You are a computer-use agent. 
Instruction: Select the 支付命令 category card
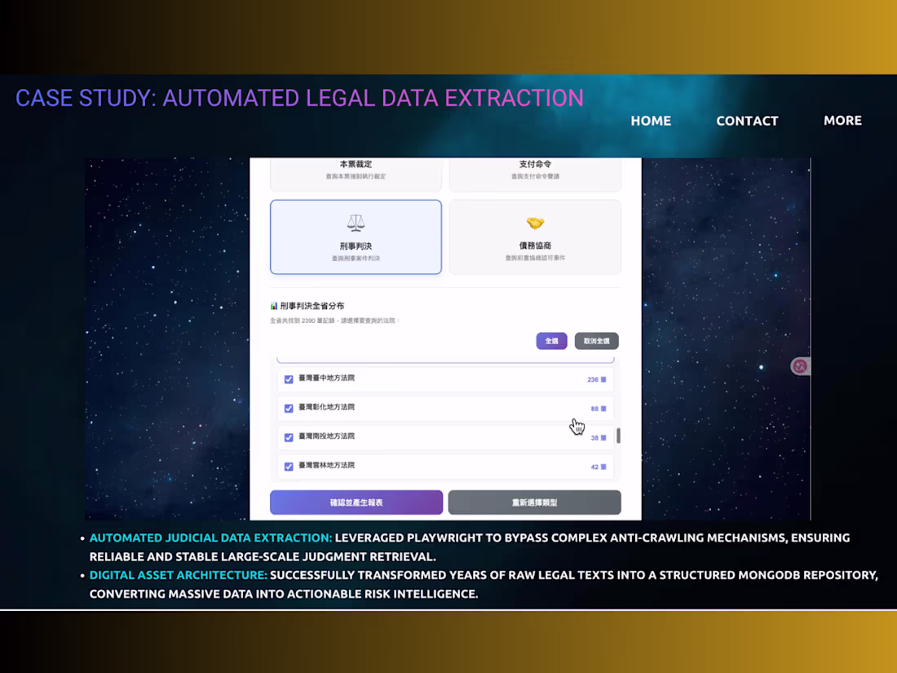[x=535, y=175]
